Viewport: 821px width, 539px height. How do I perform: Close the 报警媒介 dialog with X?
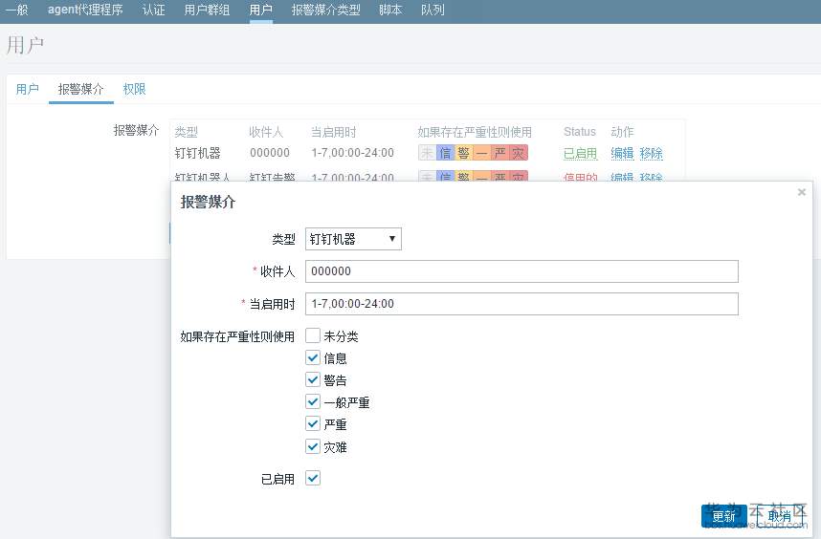pyautogui.click(x=801, y=192)
